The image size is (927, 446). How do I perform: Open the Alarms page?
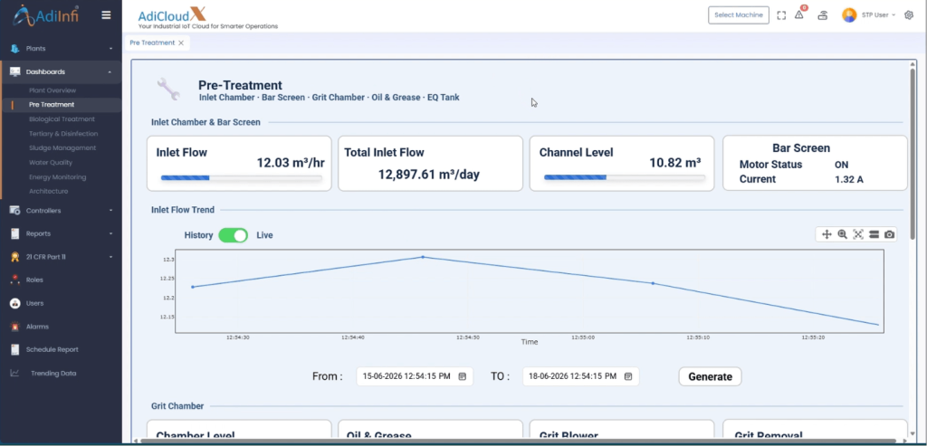click(x=37, y=327)
